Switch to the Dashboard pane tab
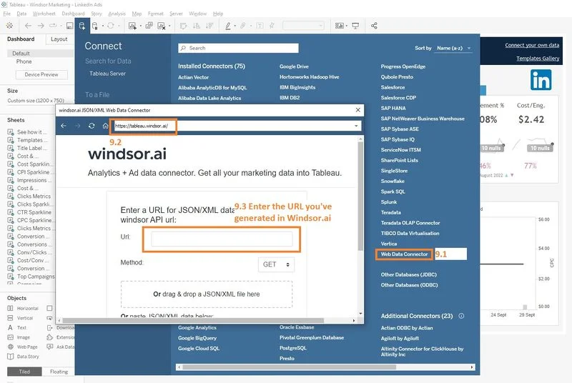Viewport: 572px width, 383px height. pyautogui.click(x=21, y=39)
